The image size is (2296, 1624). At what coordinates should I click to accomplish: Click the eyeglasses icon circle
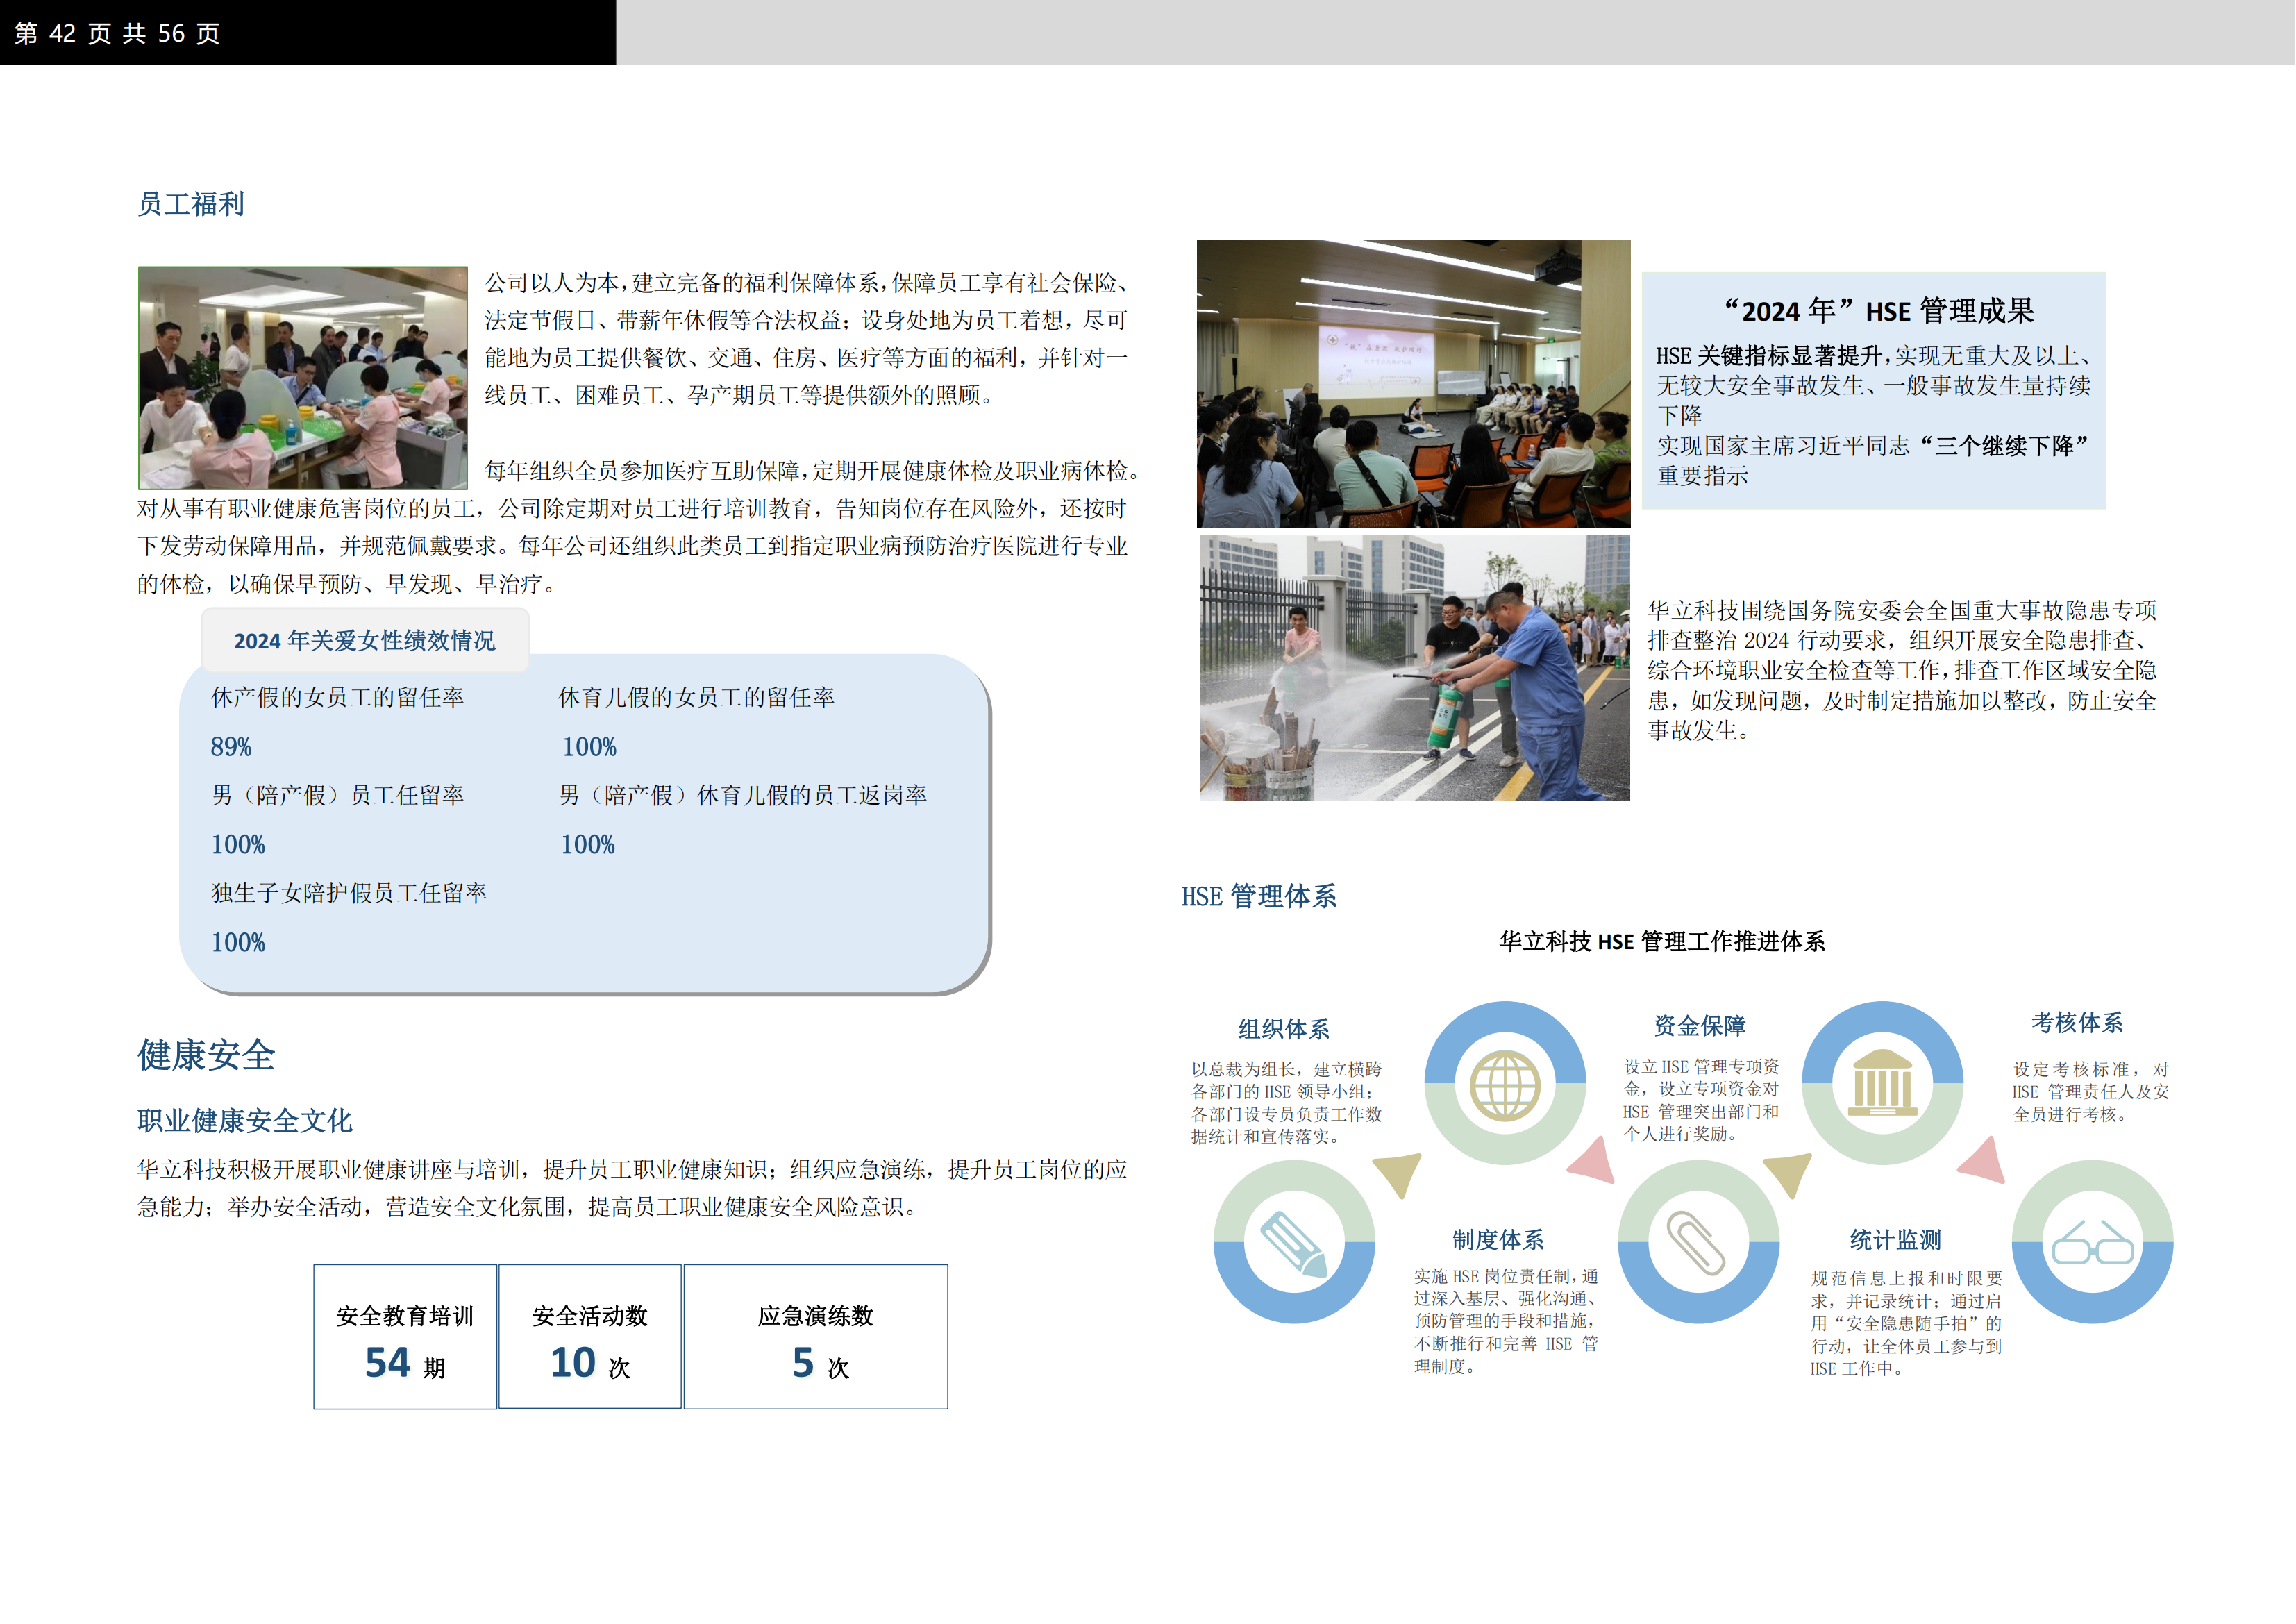tap(2092, 1243)
